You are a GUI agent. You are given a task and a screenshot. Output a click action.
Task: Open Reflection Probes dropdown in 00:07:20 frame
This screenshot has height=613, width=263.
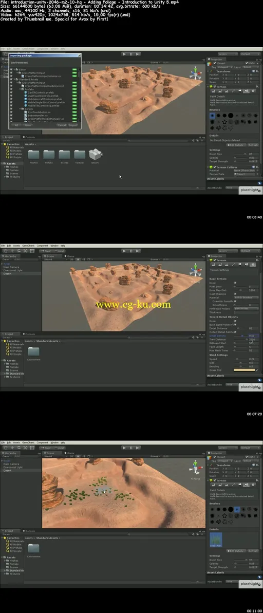(x=246, y=309)
